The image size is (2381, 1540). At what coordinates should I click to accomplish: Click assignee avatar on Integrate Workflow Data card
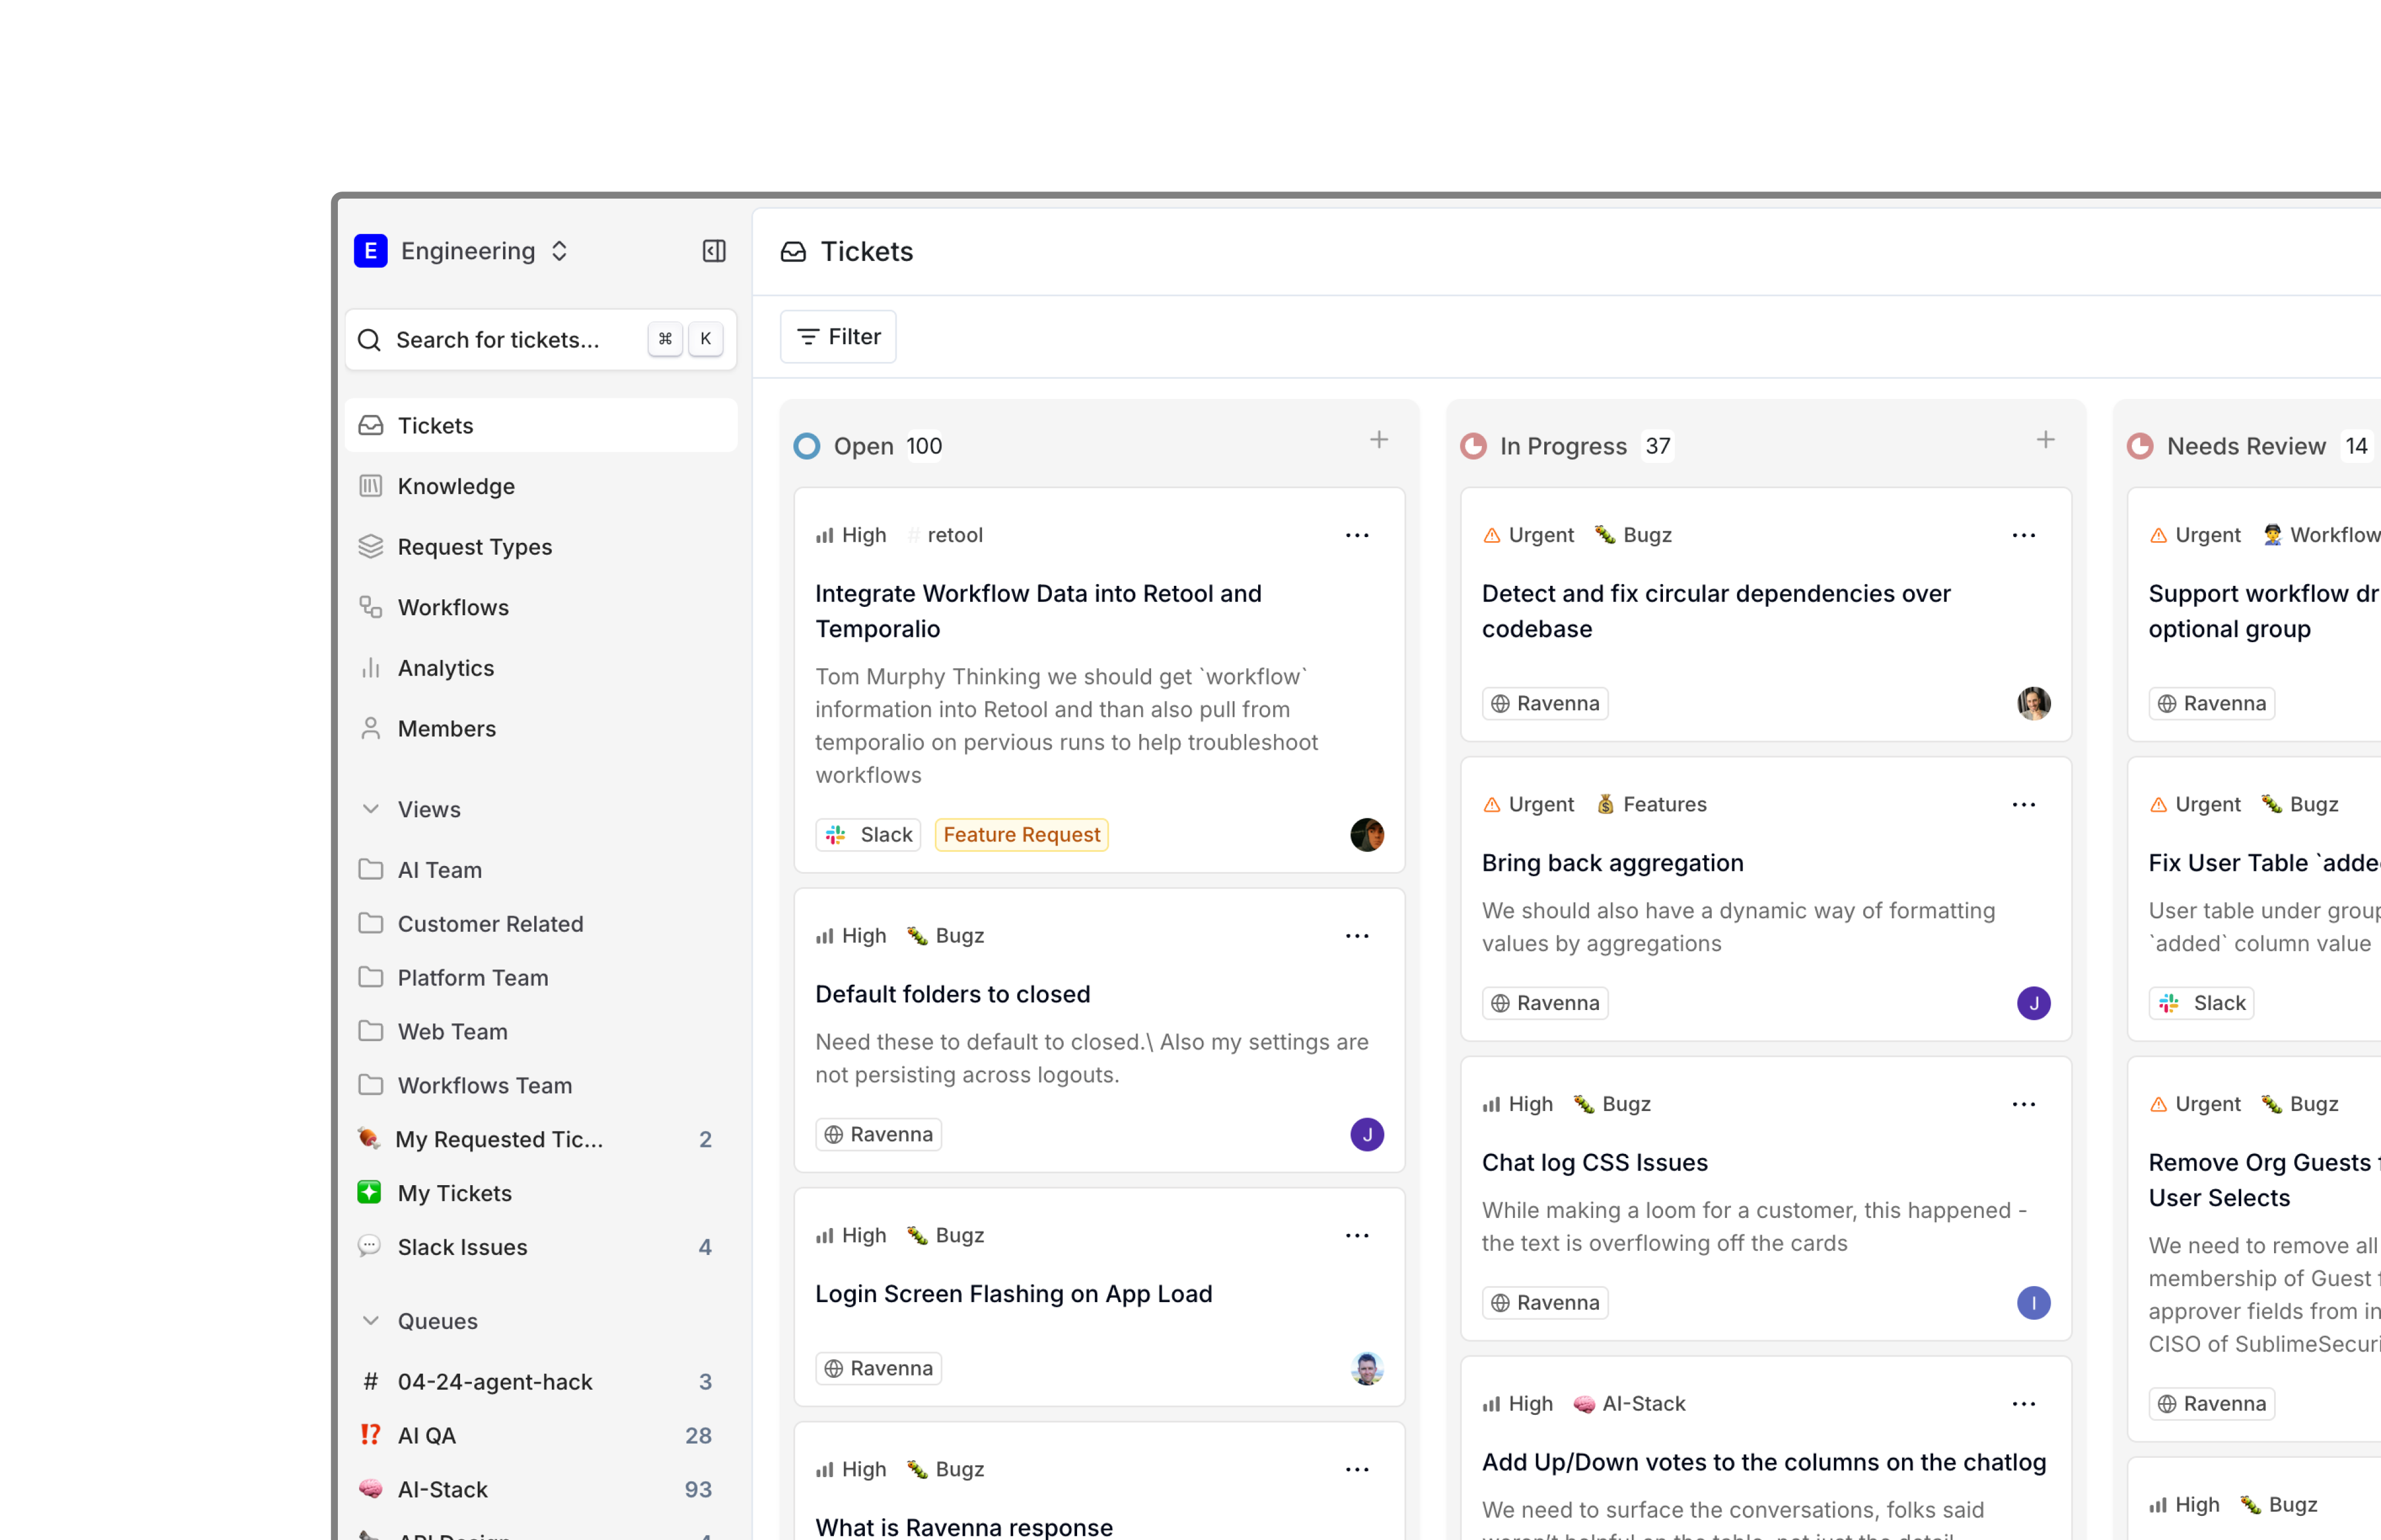1367,835
